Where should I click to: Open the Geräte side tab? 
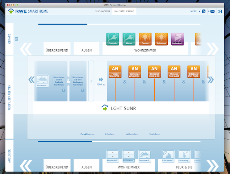pyautogui.click(x=9, y=39)
